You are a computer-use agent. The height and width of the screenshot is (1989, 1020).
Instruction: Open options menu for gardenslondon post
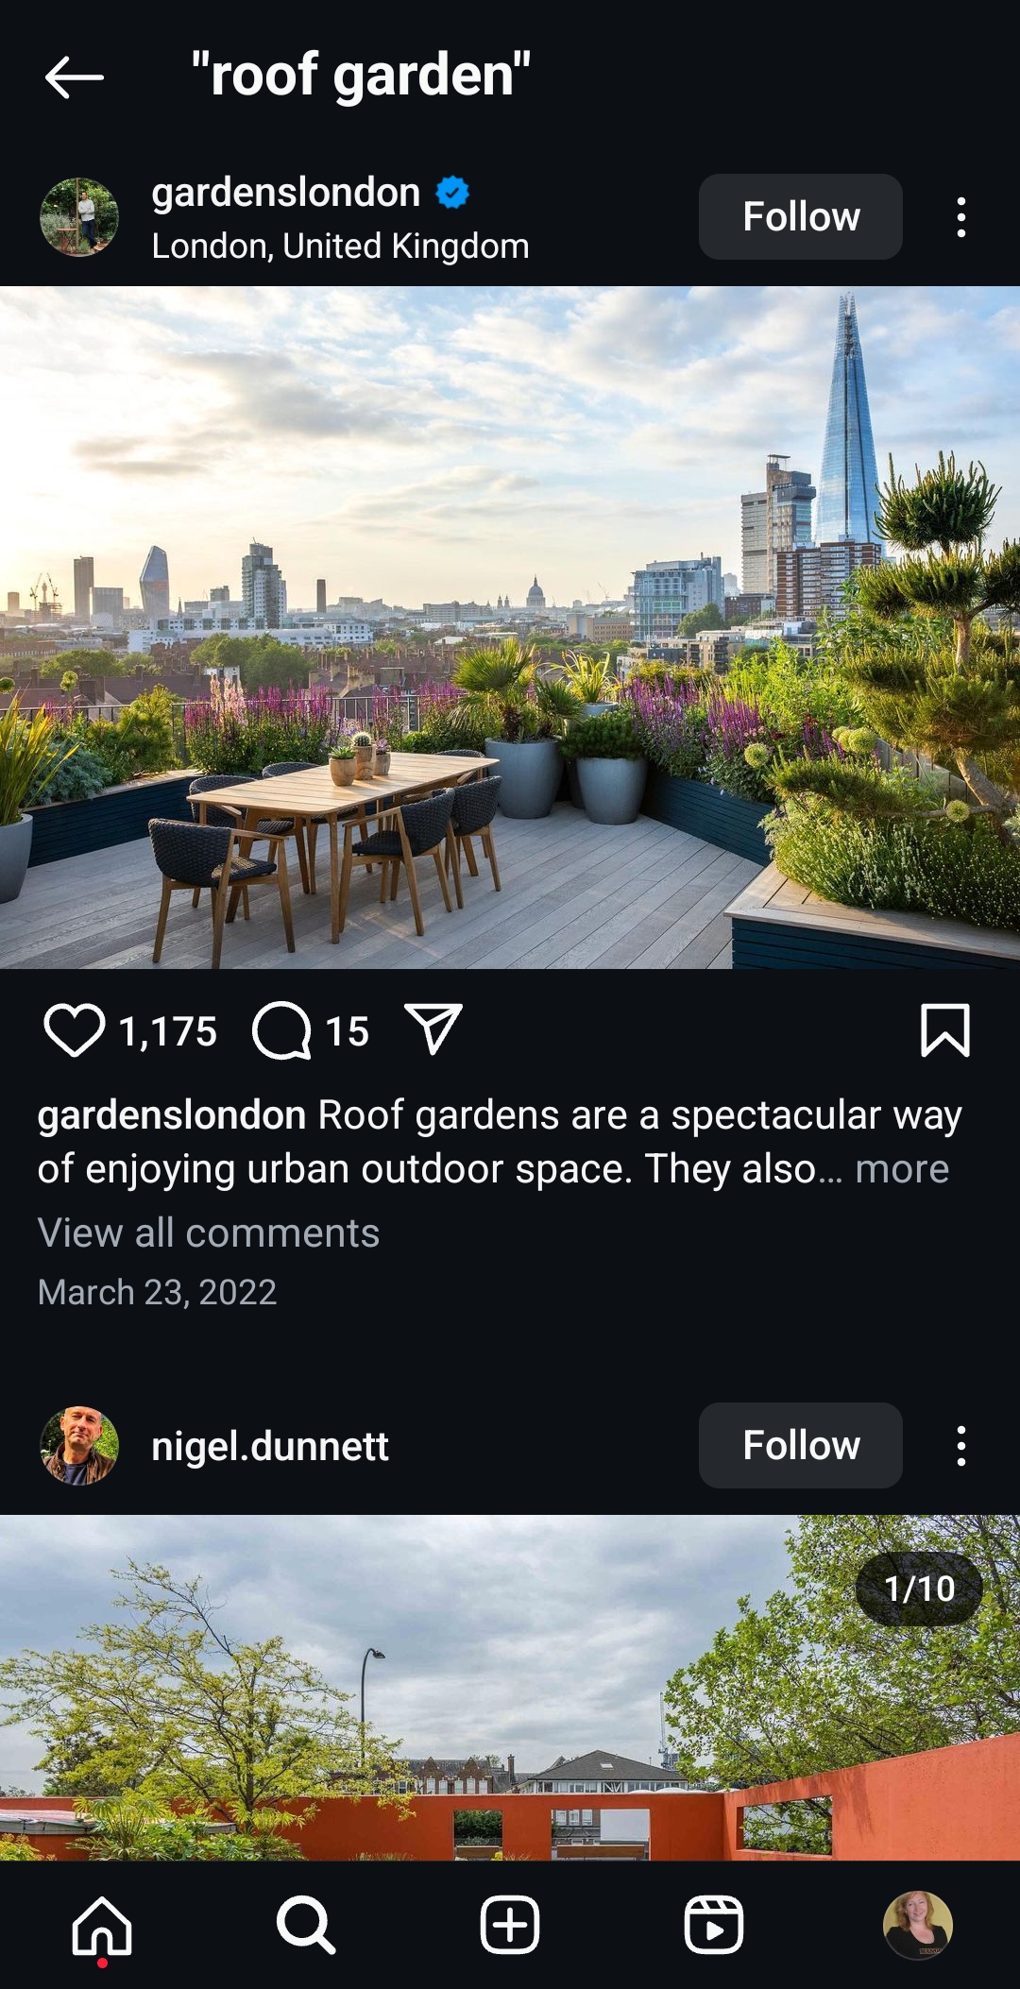(x=961, y=217)
